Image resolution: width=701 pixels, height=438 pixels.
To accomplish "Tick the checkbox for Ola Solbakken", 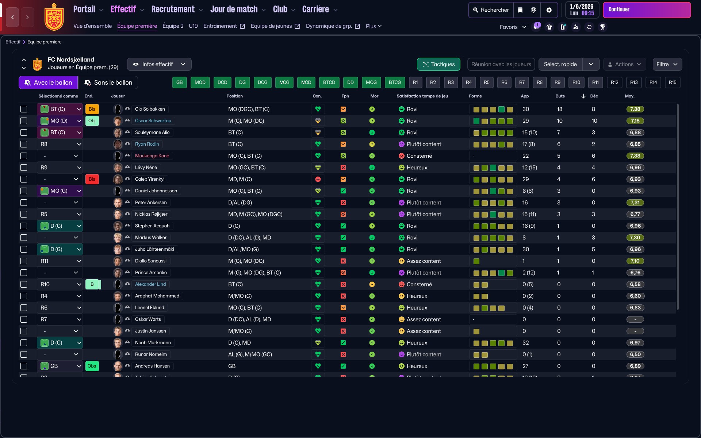I will click(x=24, y=109).
